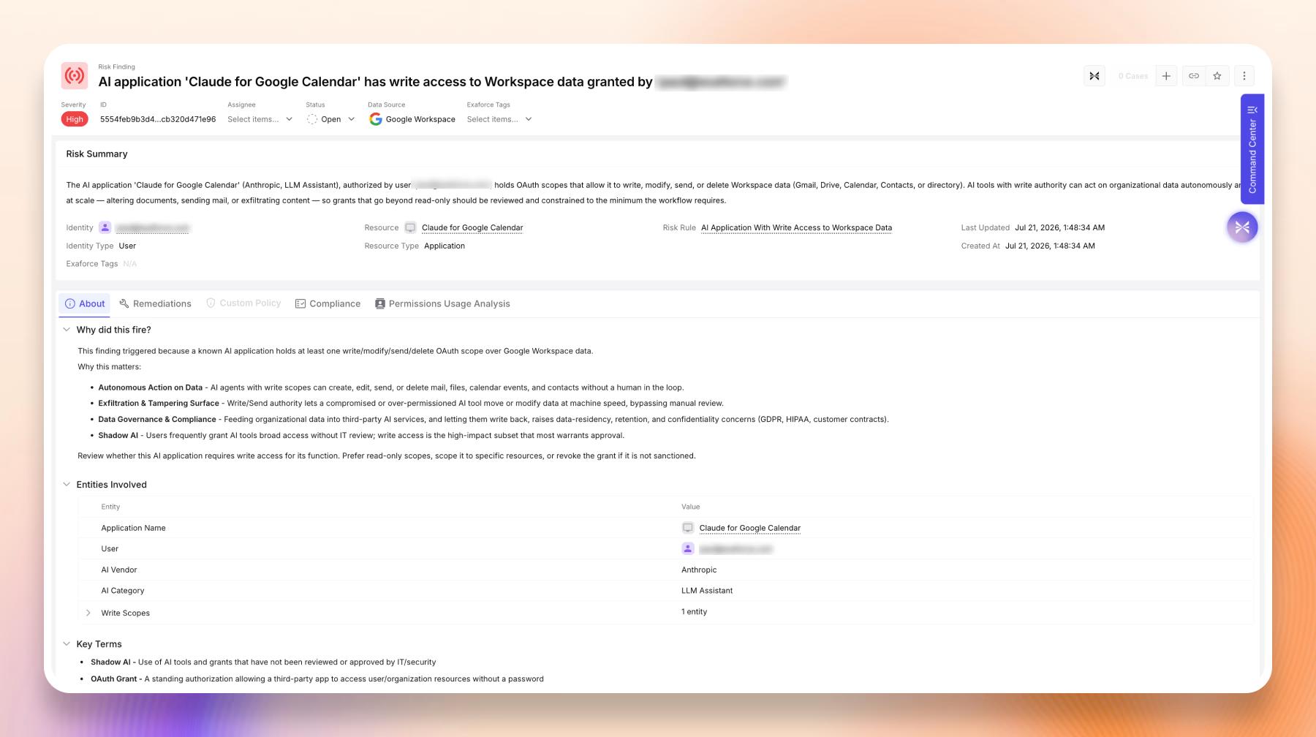The image size is (1316, 737).
Task: Click the application icon in Entities table
Action: (x=688, y=528)
